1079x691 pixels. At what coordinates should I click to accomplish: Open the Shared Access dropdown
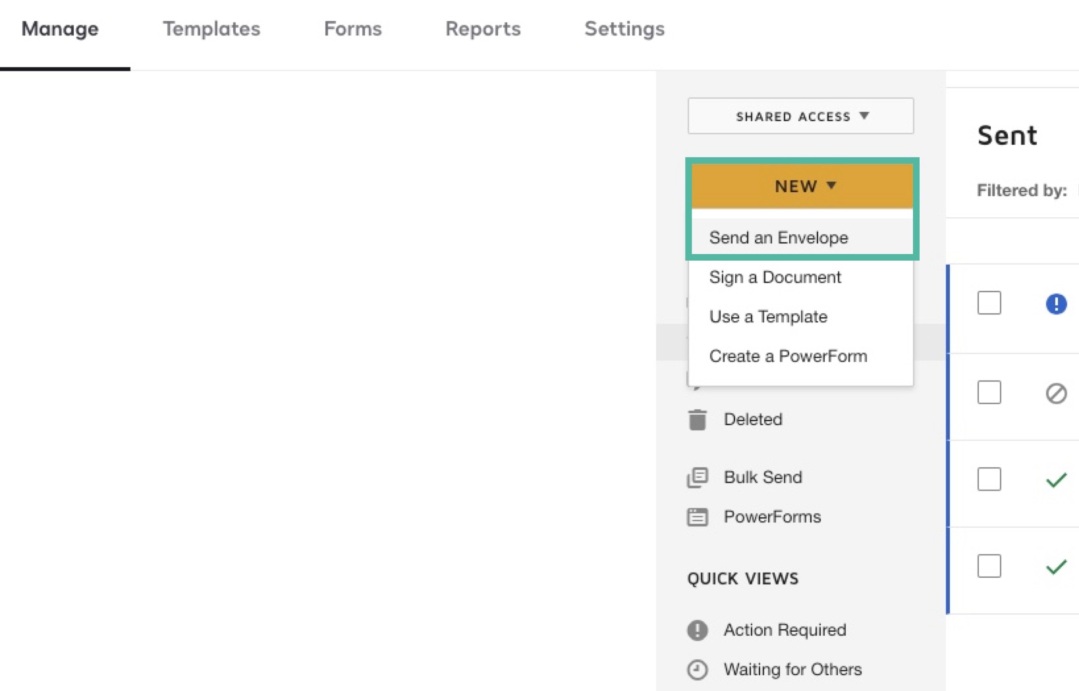point(800,116)
